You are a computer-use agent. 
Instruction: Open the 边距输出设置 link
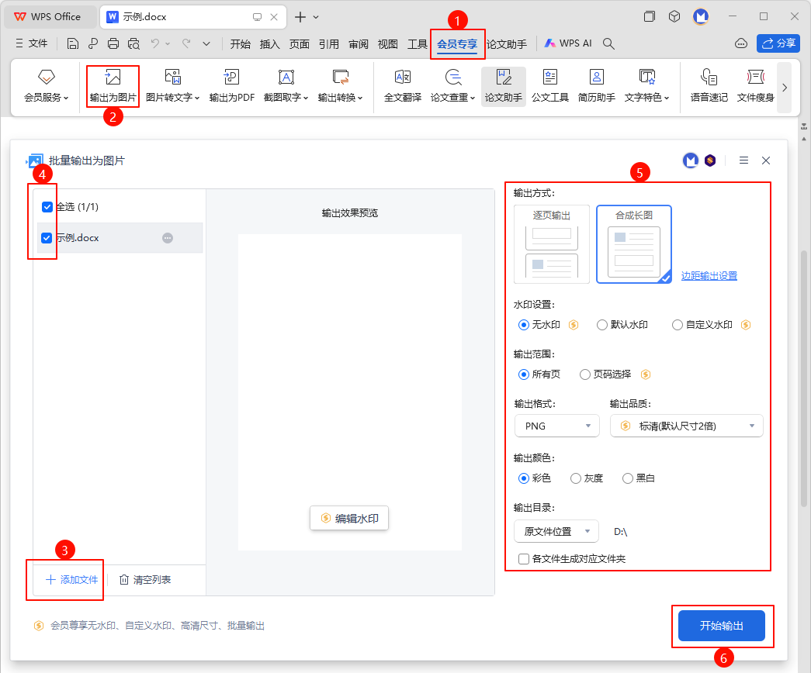point(709,276)
